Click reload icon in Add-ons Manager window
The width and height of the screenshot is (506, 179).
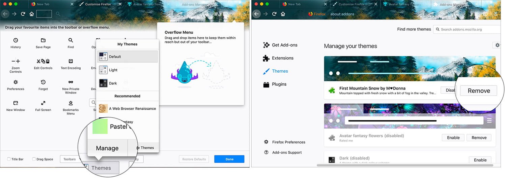pos(274,14)
